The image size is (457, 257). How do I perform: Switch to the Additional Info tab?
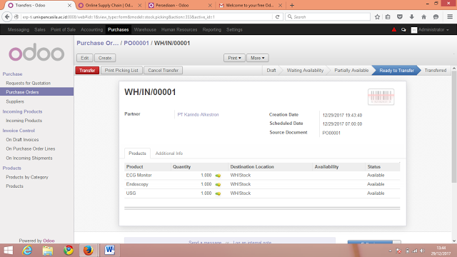169,153
